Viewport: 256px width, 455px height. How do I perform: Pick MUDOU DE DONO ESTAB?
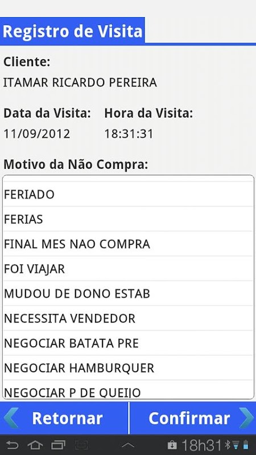128,293
